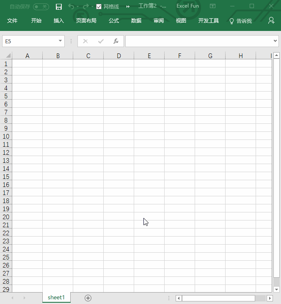The width and height of the screenshot is (281, 304).
Task: Click the Select All corner triangle
Action: click(x=7, y=56)
